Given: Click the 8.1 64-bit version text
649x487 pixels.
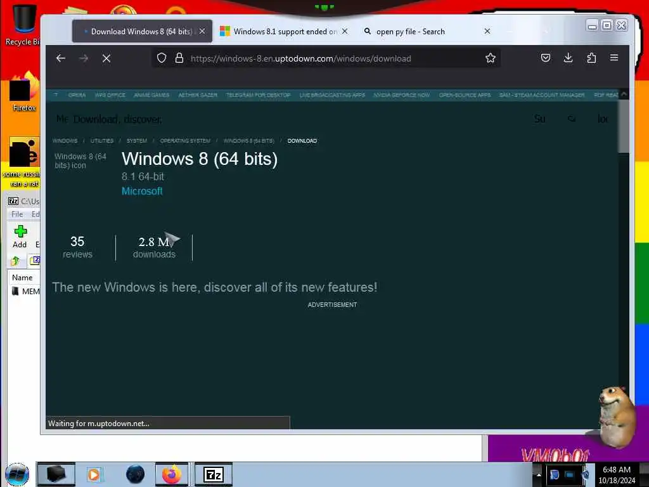Looking at the screenshot, I should click(x=143, y=177).
